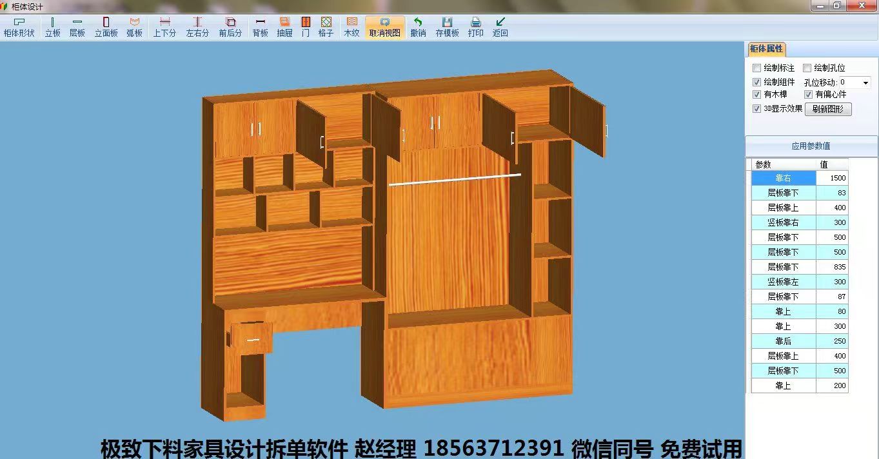This screenshot has width=879, height=459.
Task: Select the 门 door tool
Action: pos(306,27)
